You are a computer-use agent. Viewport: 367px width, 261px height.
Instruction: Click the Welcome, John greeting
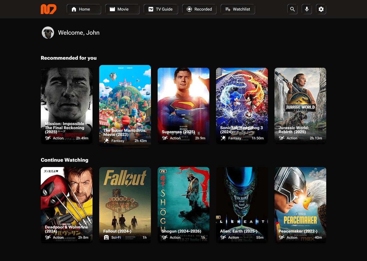click(79, 33)
